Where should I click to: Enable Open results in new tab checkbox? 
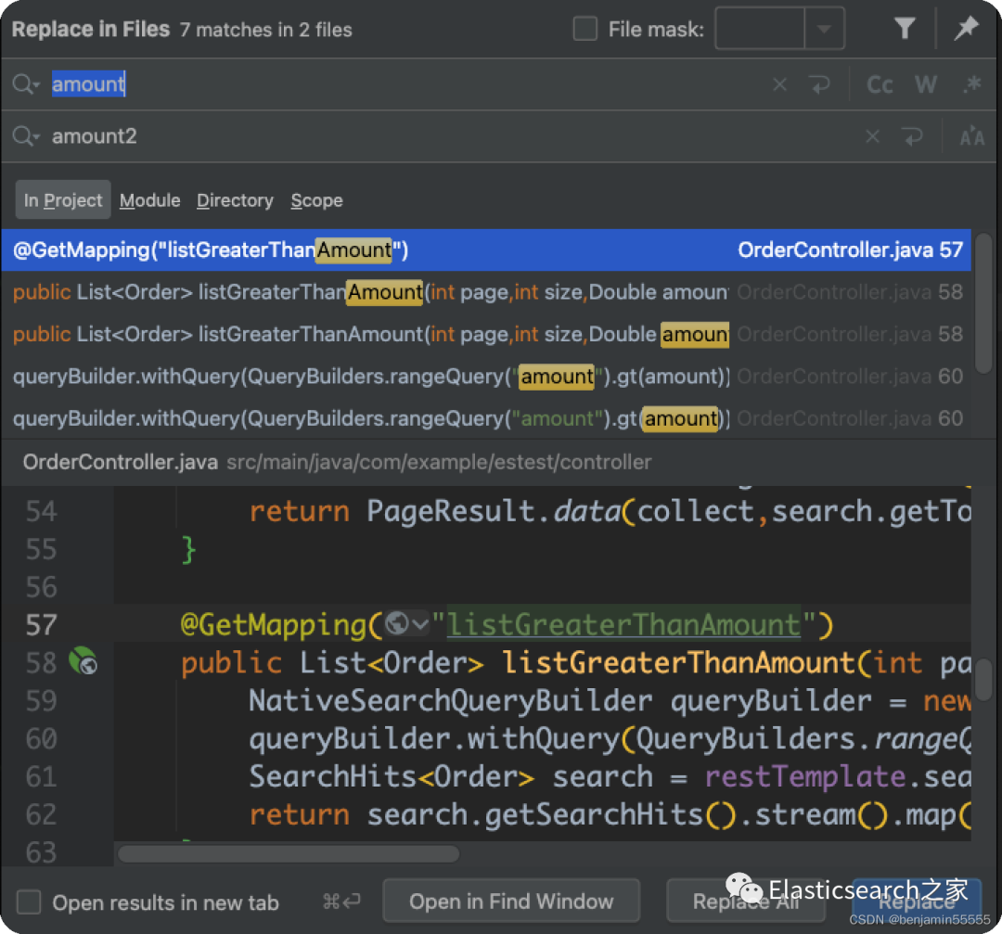tap(29, 902)
